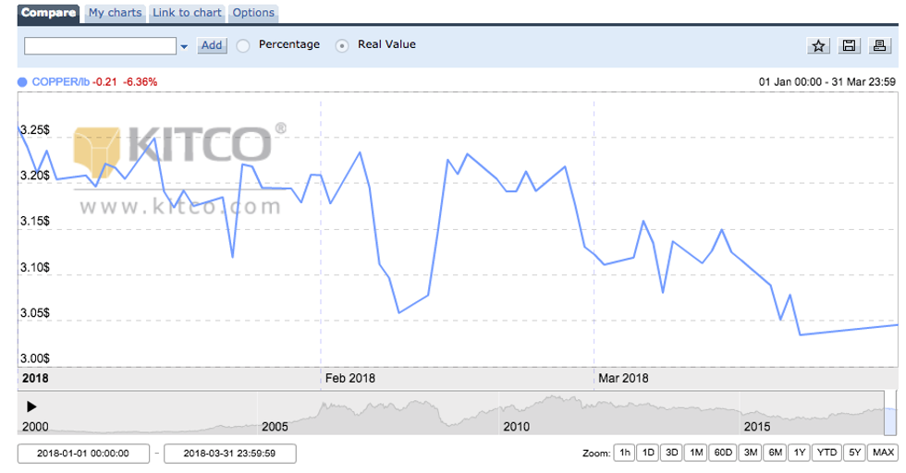Switch to the My charts tab

click(x=115, y=13)
